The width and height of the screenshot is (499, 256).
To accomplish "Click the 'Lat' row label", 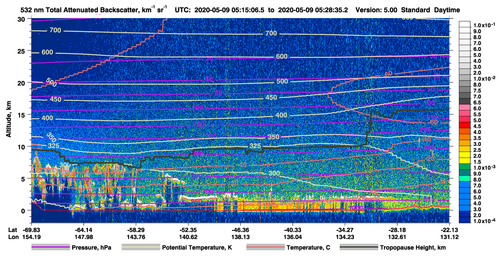I will (12, 230).
